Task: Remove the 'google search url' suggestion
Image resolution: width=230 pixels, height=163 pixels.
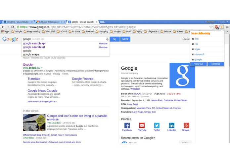Action: click(x=103, y=47)
